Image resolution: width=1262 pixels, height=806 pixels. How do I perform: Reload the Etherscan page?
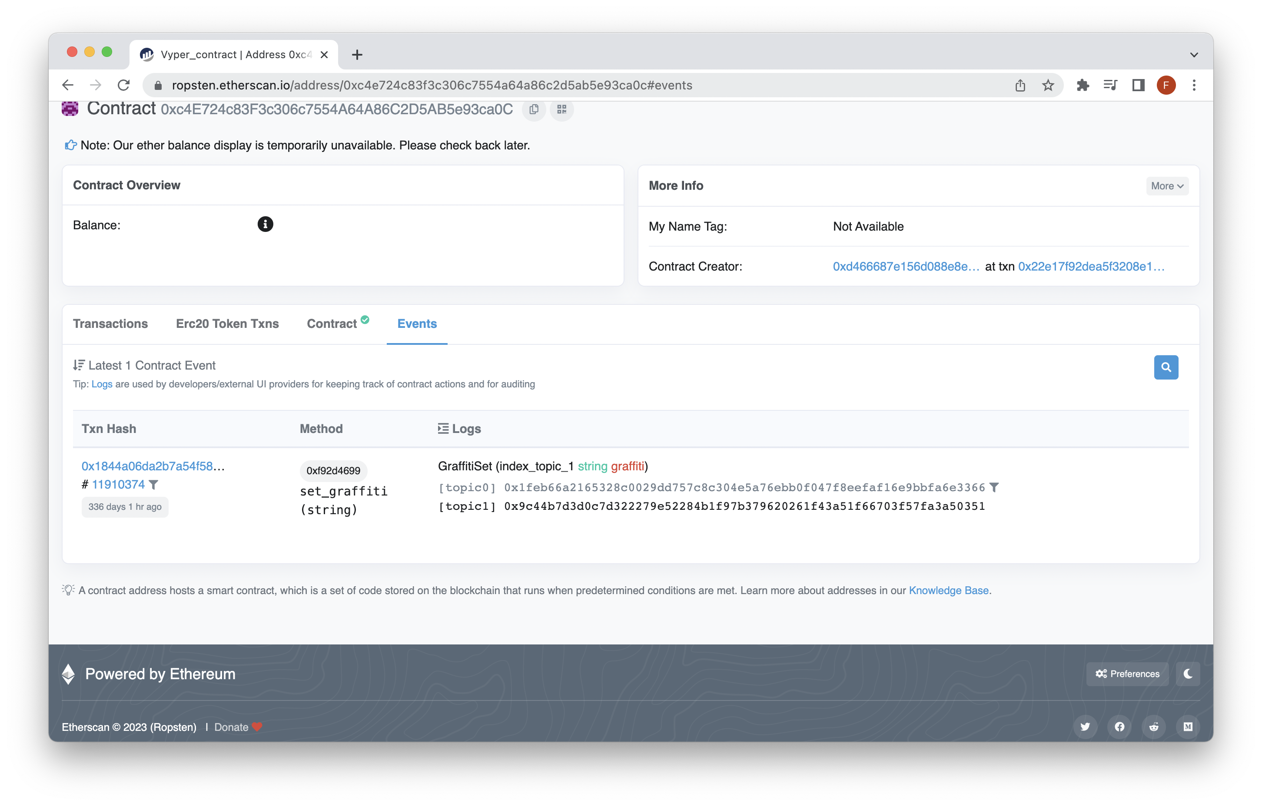point(123,86)
